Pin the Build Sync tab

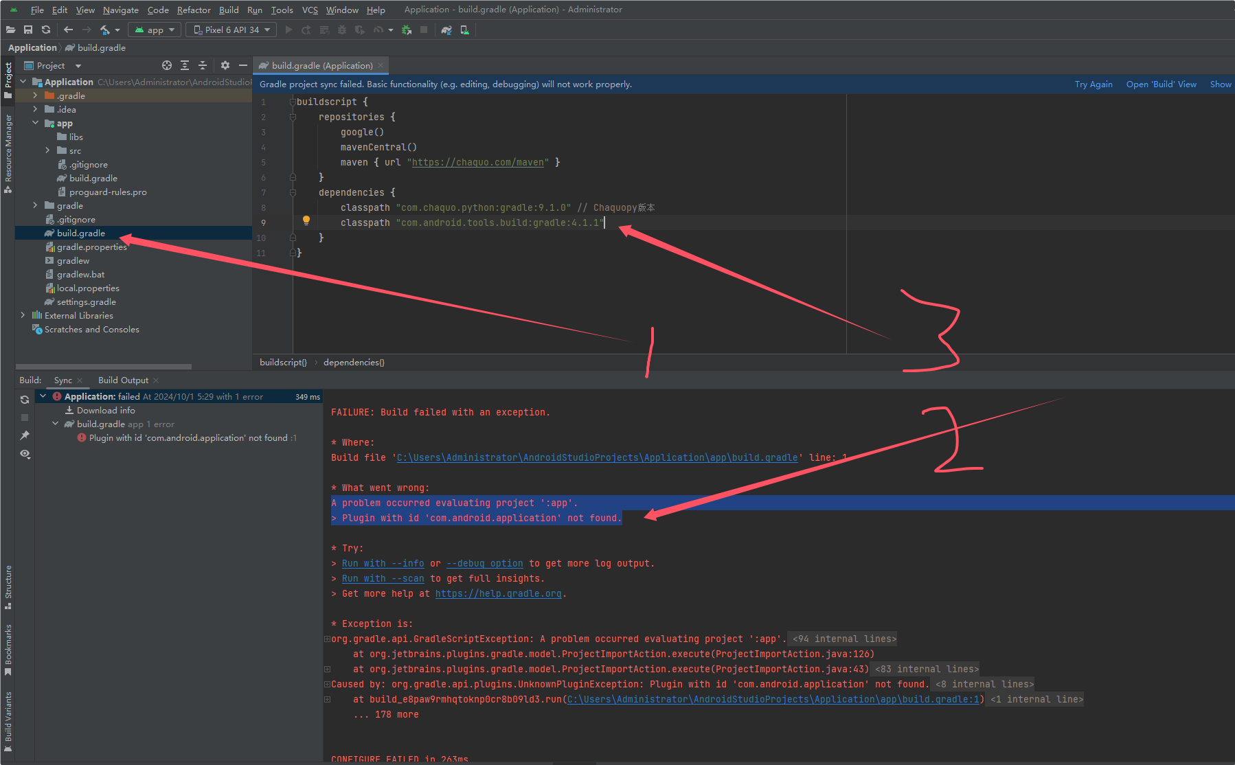pyautogui.click(x=25, y=435)
